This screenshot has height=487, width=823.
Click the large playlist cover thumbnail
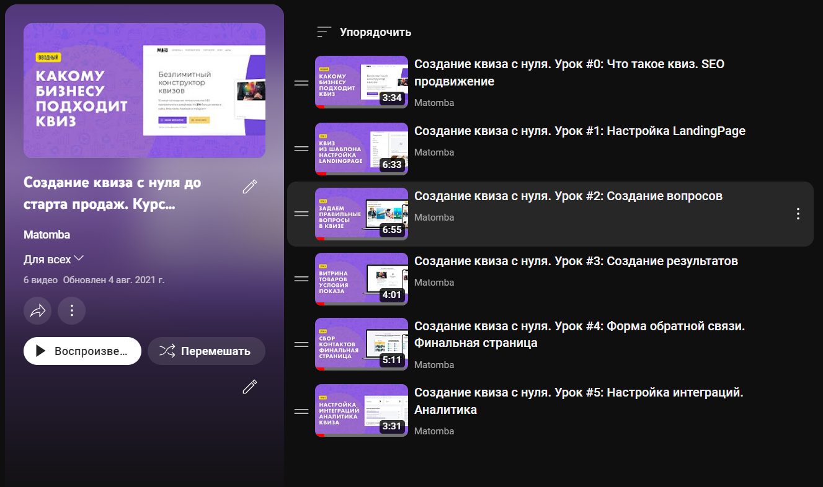pos(145,90)
